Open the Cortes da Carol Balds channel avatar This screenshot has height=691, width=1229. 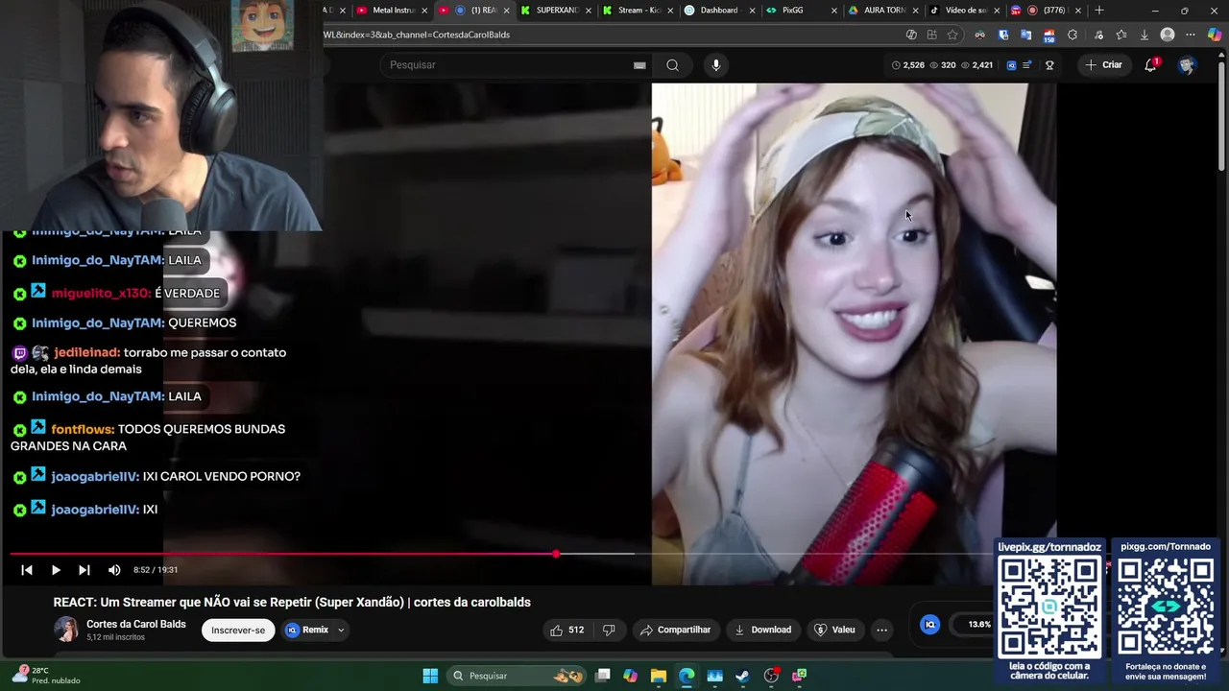(x=66, y=630)
